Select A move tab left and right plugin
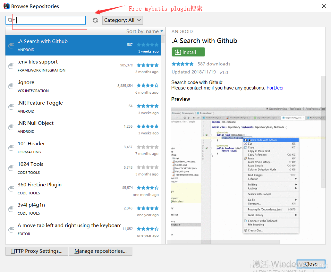Screen dimensions: 331x272 83,230
